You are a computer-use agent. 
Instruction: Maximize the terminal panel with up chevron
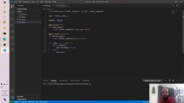pyautogui.click(x=177, y=81)
